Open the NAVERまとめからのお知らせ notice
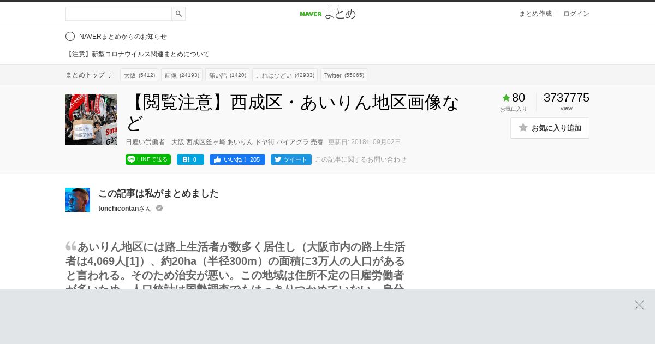The height and width of the screenshot is (344, 655). (123, 37)
